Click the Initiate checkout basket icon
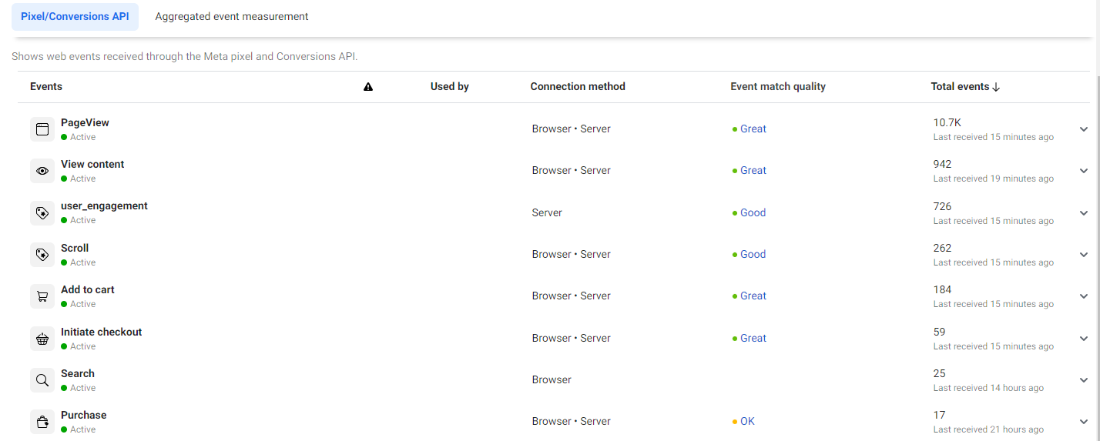Viewport: 1100px width, 441px height. [42, 339]
